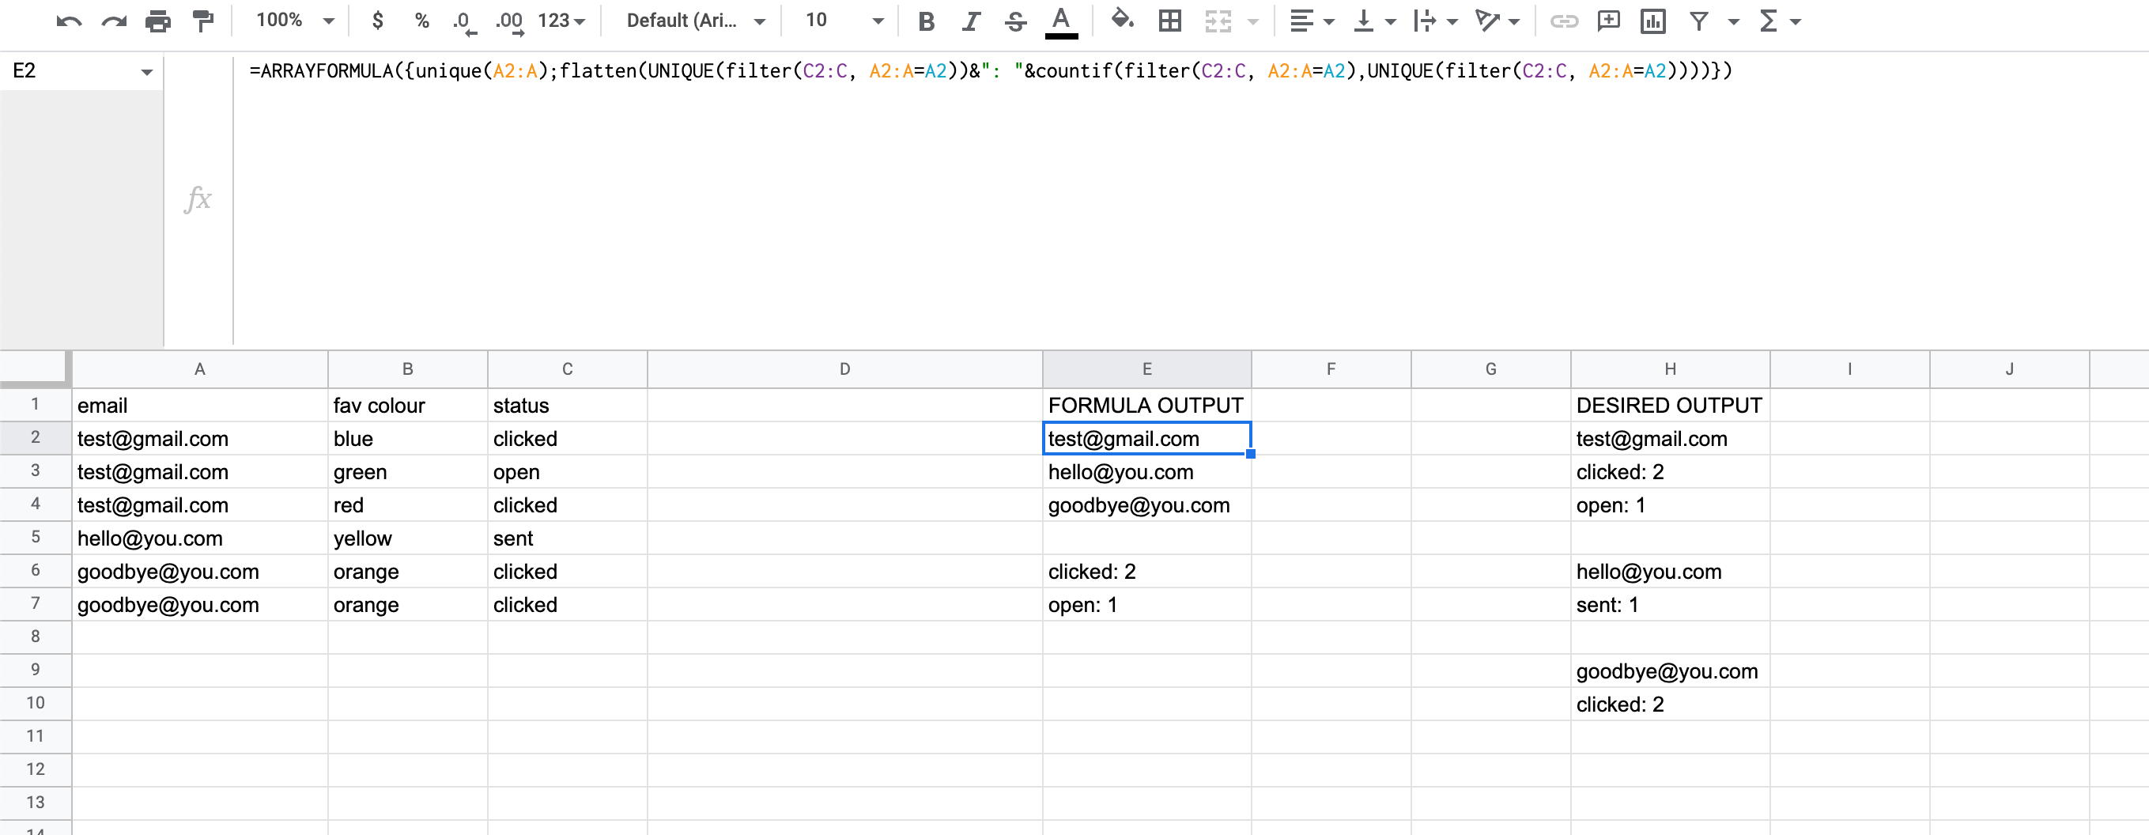Open the horizontal align dropdown
This screenshot has width=2149, height=835.
(1312, 21)
